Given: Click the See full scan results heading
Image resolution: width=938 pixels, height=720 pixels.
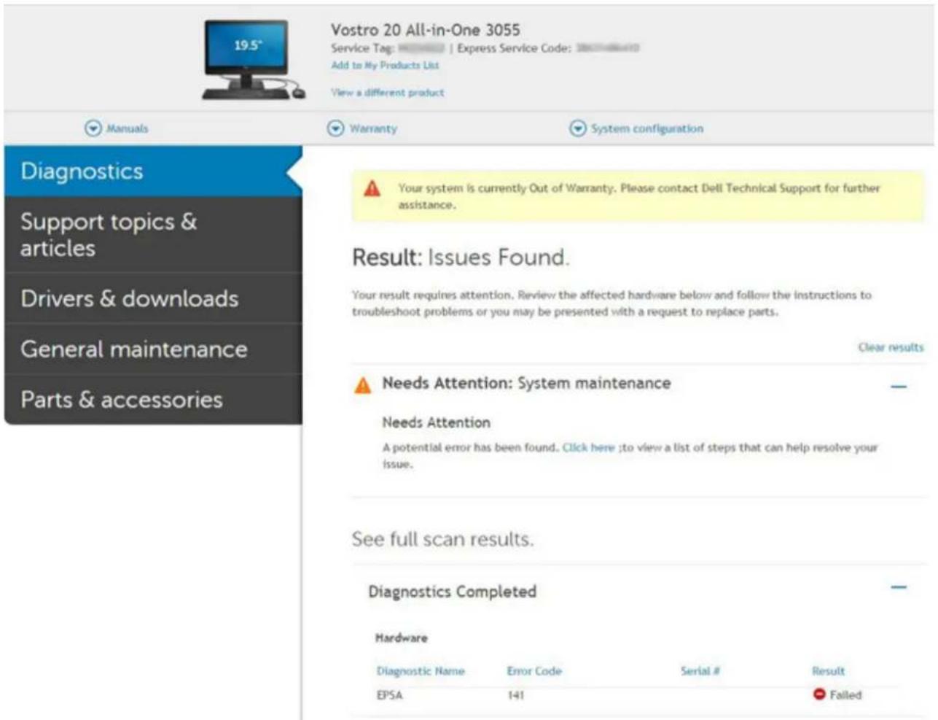Looking at the screenshot, I should (442, 539).
